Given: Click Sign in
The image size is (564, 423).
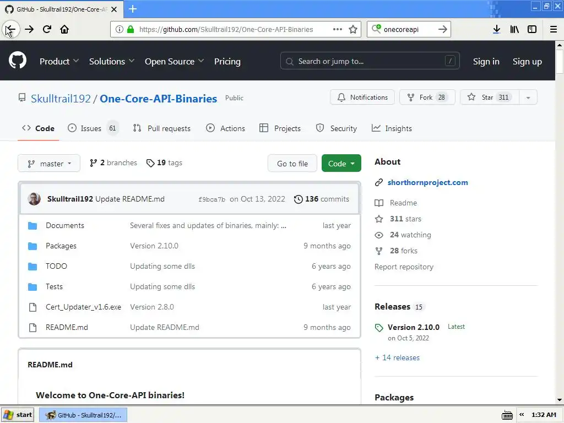Looking at the screenshot, I should point(486,62).
